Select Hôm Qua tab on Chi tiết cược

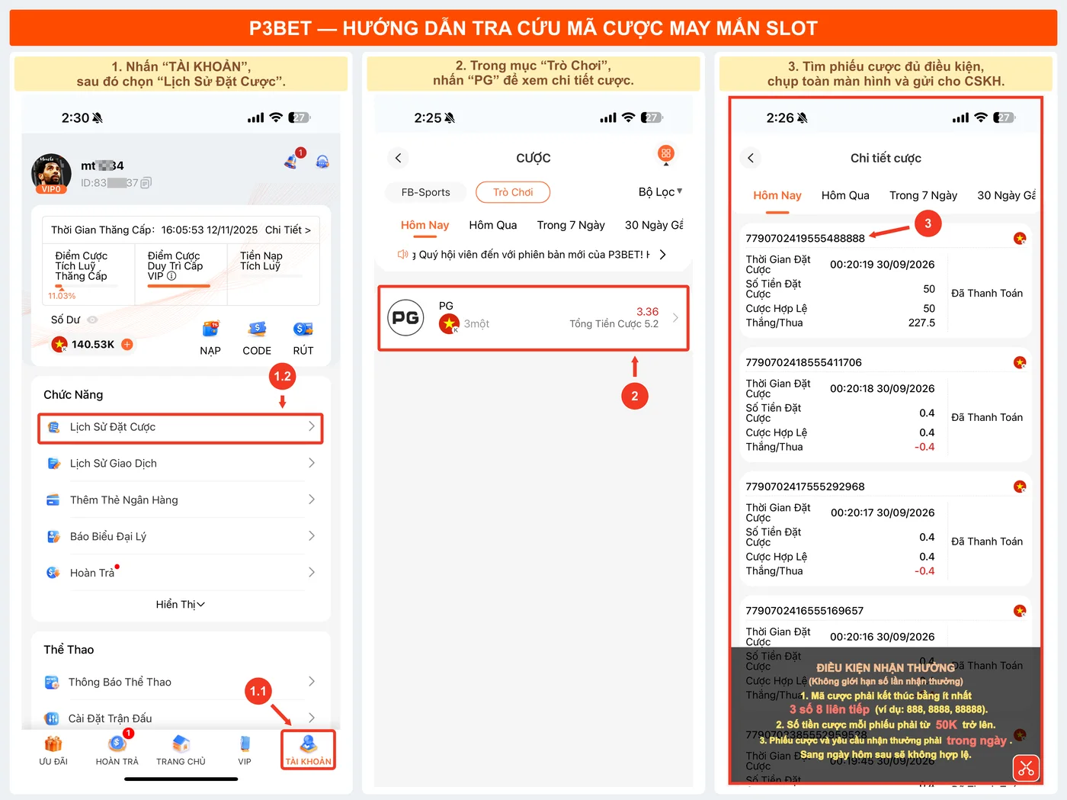(x=845, y=195)
